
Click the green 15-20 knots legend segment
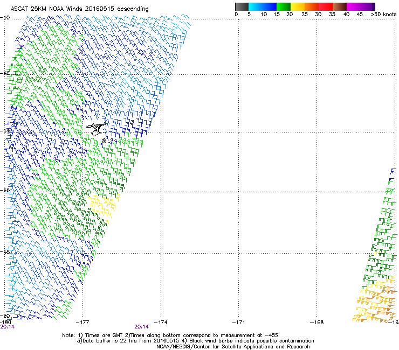point(284,6)
